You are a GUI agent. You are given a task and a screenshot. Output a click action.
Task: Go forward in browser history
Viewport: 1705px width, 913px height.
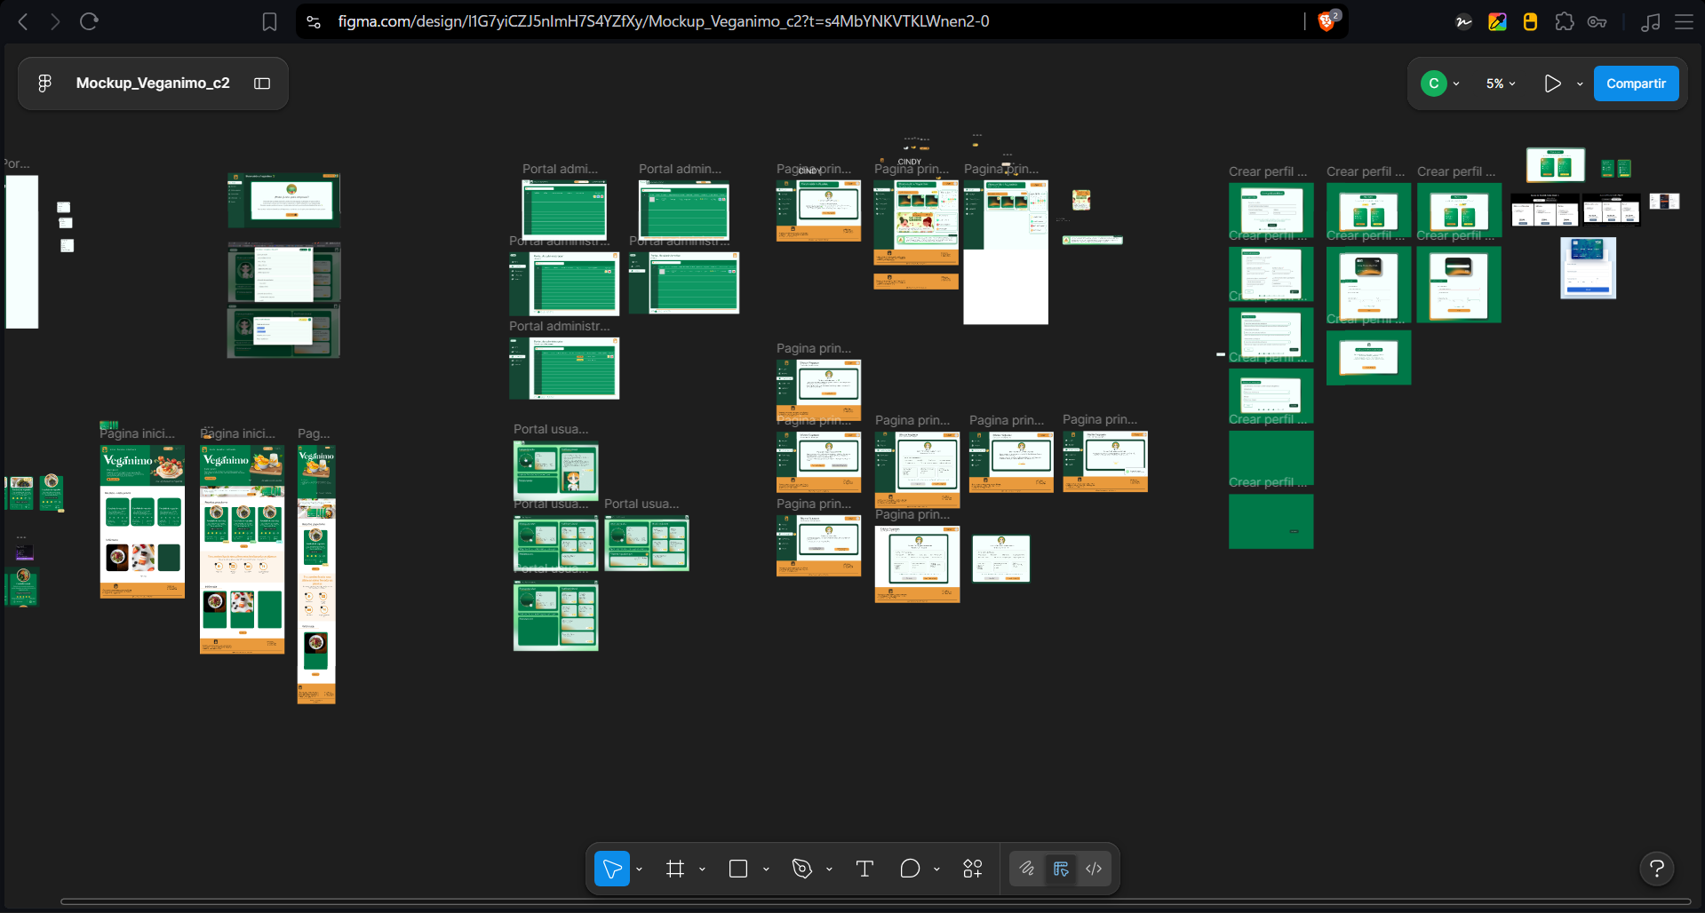click(x=55, y=21)
